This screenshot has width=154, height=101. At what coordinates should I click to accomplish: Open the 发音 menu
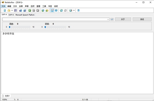21,6
